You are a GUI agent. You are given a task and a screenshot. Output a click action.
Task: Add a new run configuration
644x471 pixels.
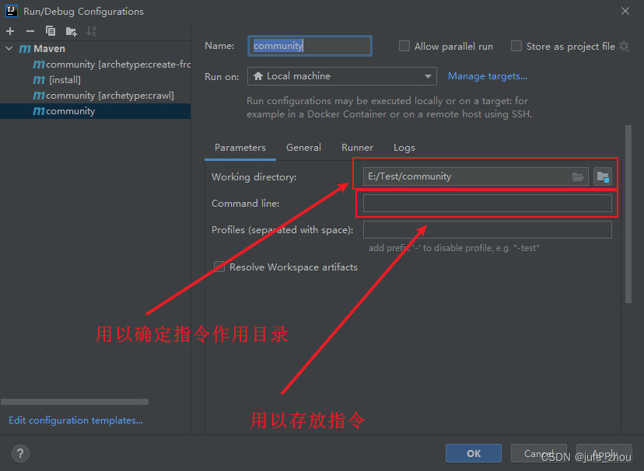click(10, 31)
